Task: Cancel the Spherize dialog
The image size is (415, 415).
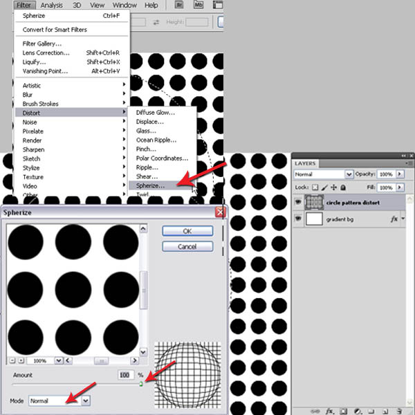Action: (187, 246)
